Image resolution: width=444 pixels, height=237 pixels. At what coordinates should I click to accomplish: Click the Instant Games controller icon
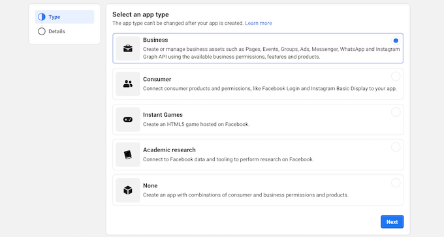(x=128, y=119)
